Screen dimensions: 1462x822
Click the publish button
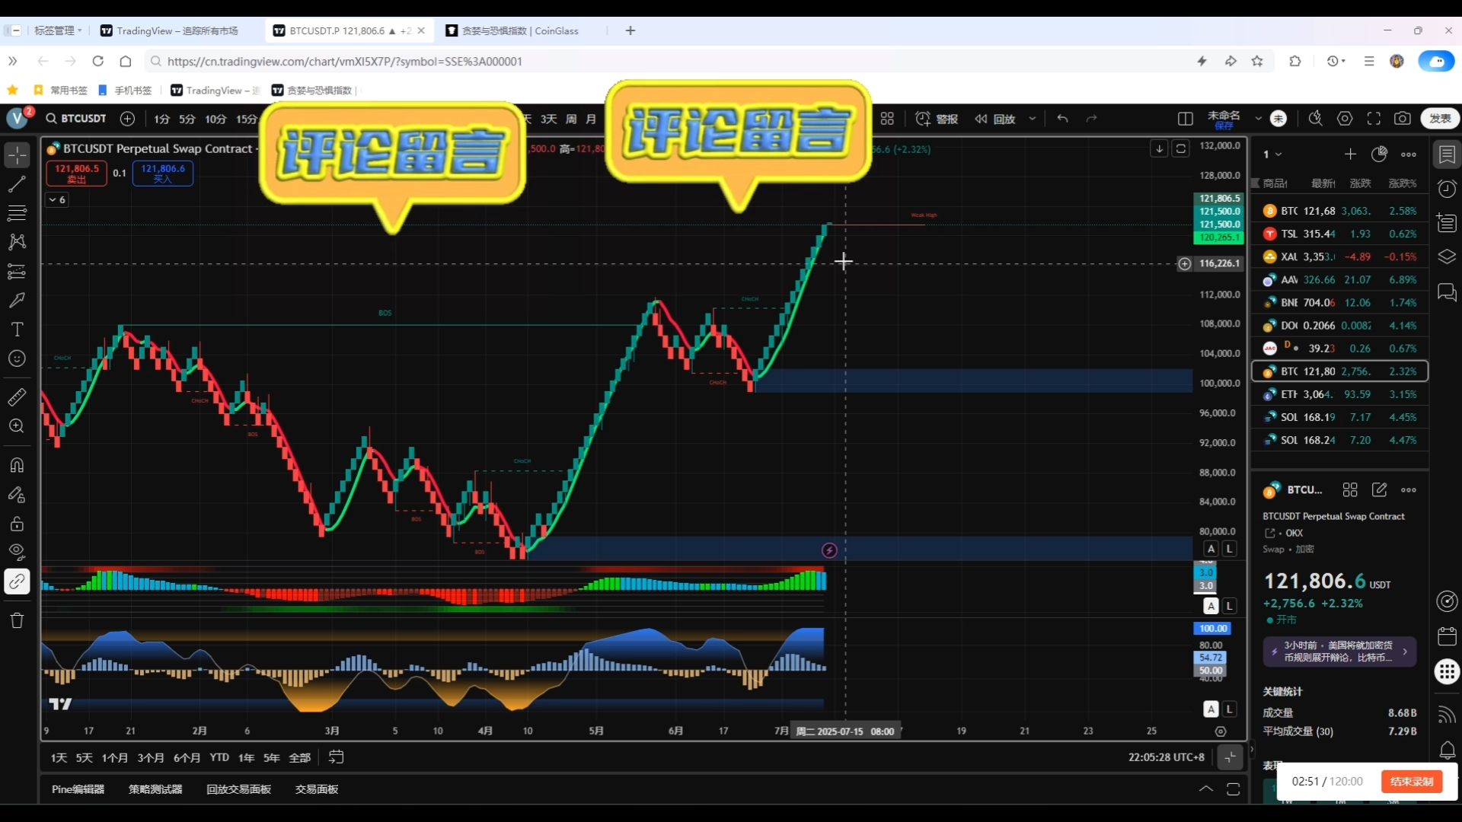(x=1440, y=119)
